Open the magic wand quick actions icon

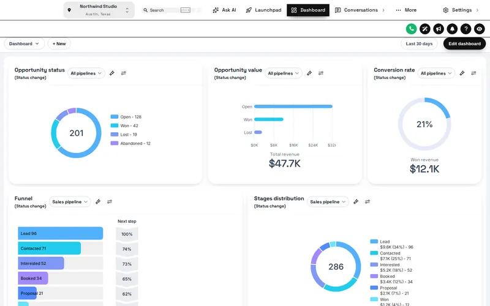tap(425, 29)
